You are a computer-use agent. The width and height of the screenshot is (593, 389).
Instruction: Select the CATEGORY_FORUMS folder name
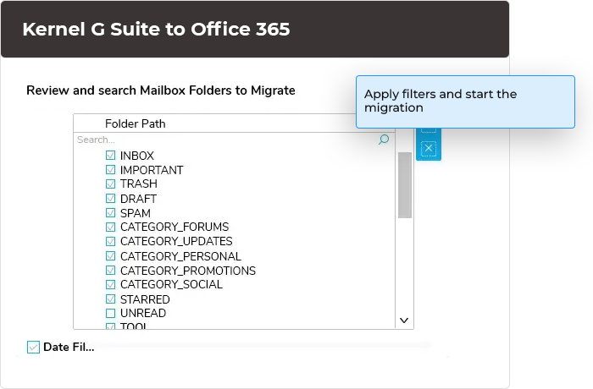pos(175,227)
